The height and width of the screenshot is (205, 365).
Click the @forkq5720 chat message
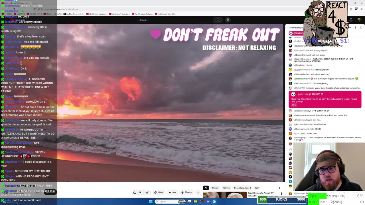point(325,88)
